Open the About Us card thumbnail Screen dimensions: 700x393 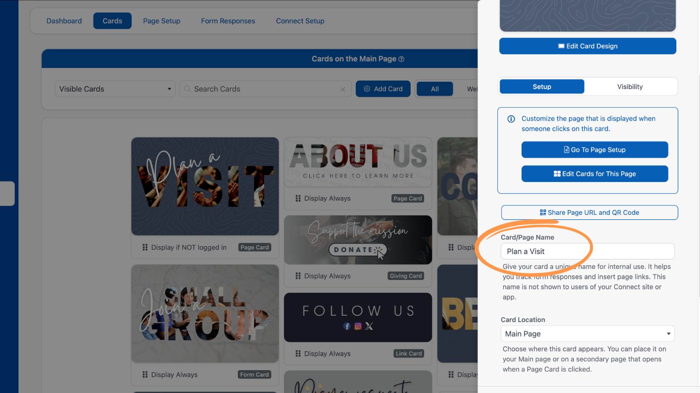358,162
